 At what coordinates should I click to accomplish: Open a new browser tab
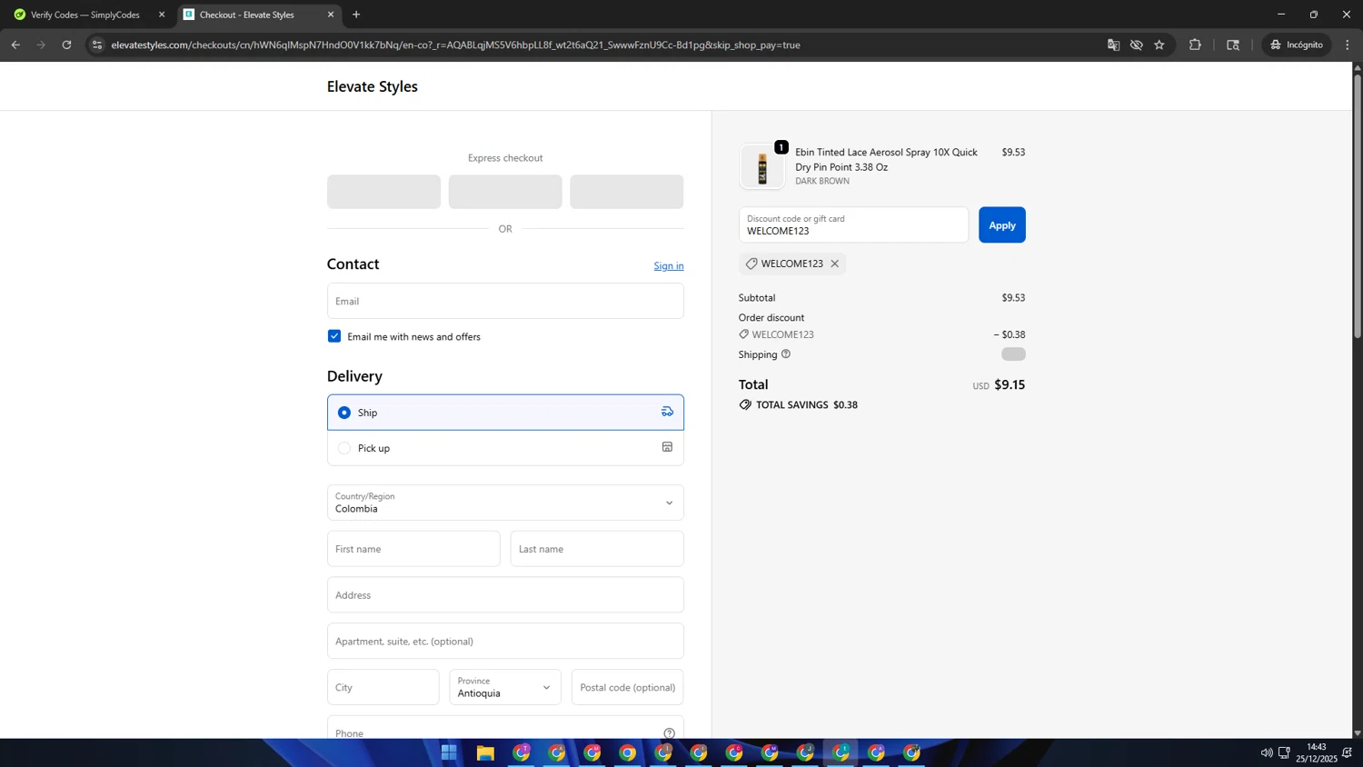coord(356,15)
